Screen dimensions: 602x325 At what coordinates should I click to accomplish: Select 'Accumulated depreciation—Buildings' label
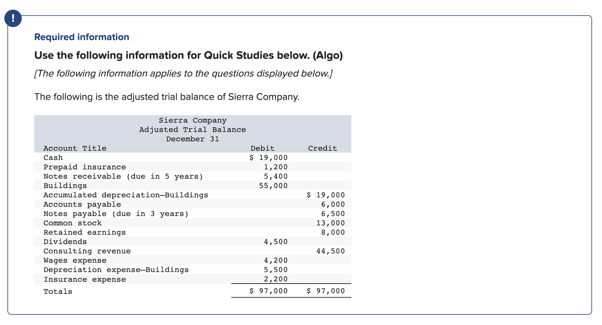coord(126,195)
